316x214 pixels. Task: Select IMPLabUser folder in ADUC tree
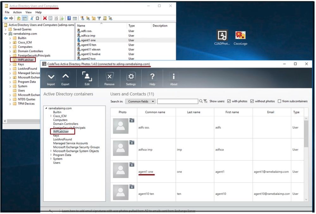26,60
